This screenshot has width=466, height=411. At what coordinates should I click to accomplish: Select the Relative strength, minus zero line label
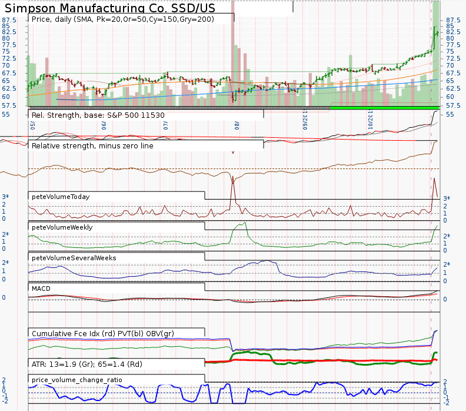(92, 145)
